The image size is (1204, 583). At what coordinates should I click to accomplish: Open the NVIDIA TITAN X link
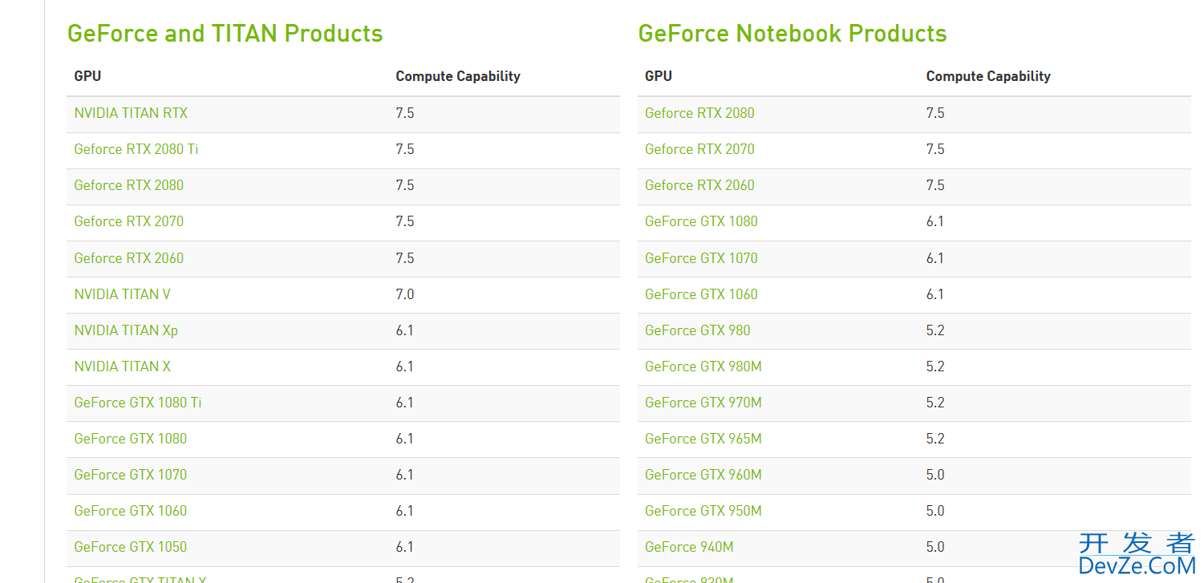click(123, 366)
